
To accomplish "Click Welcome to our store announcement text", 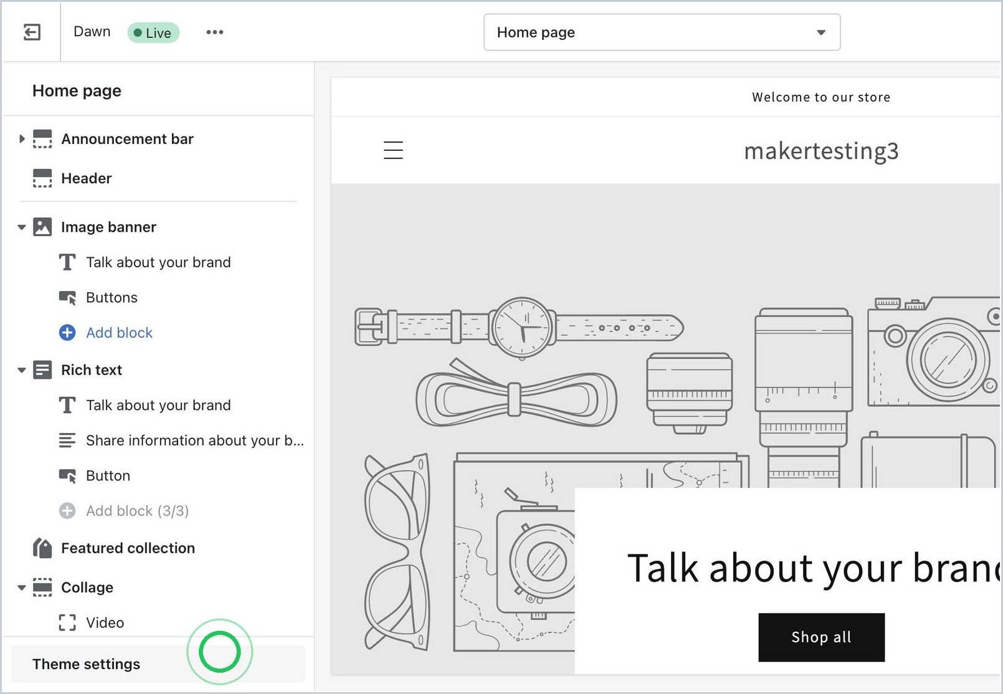I will click(x=821, y=97).
